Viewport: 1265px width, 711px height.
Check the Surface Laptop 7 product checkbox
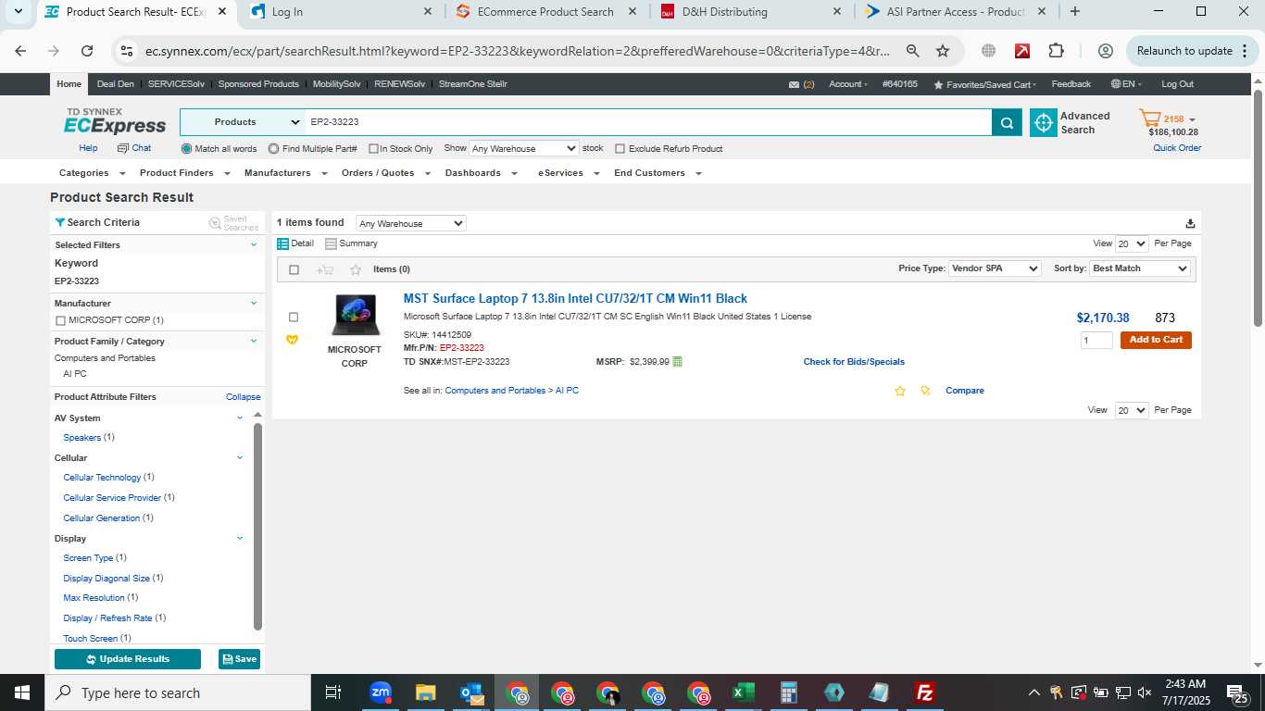pos(294,318)
